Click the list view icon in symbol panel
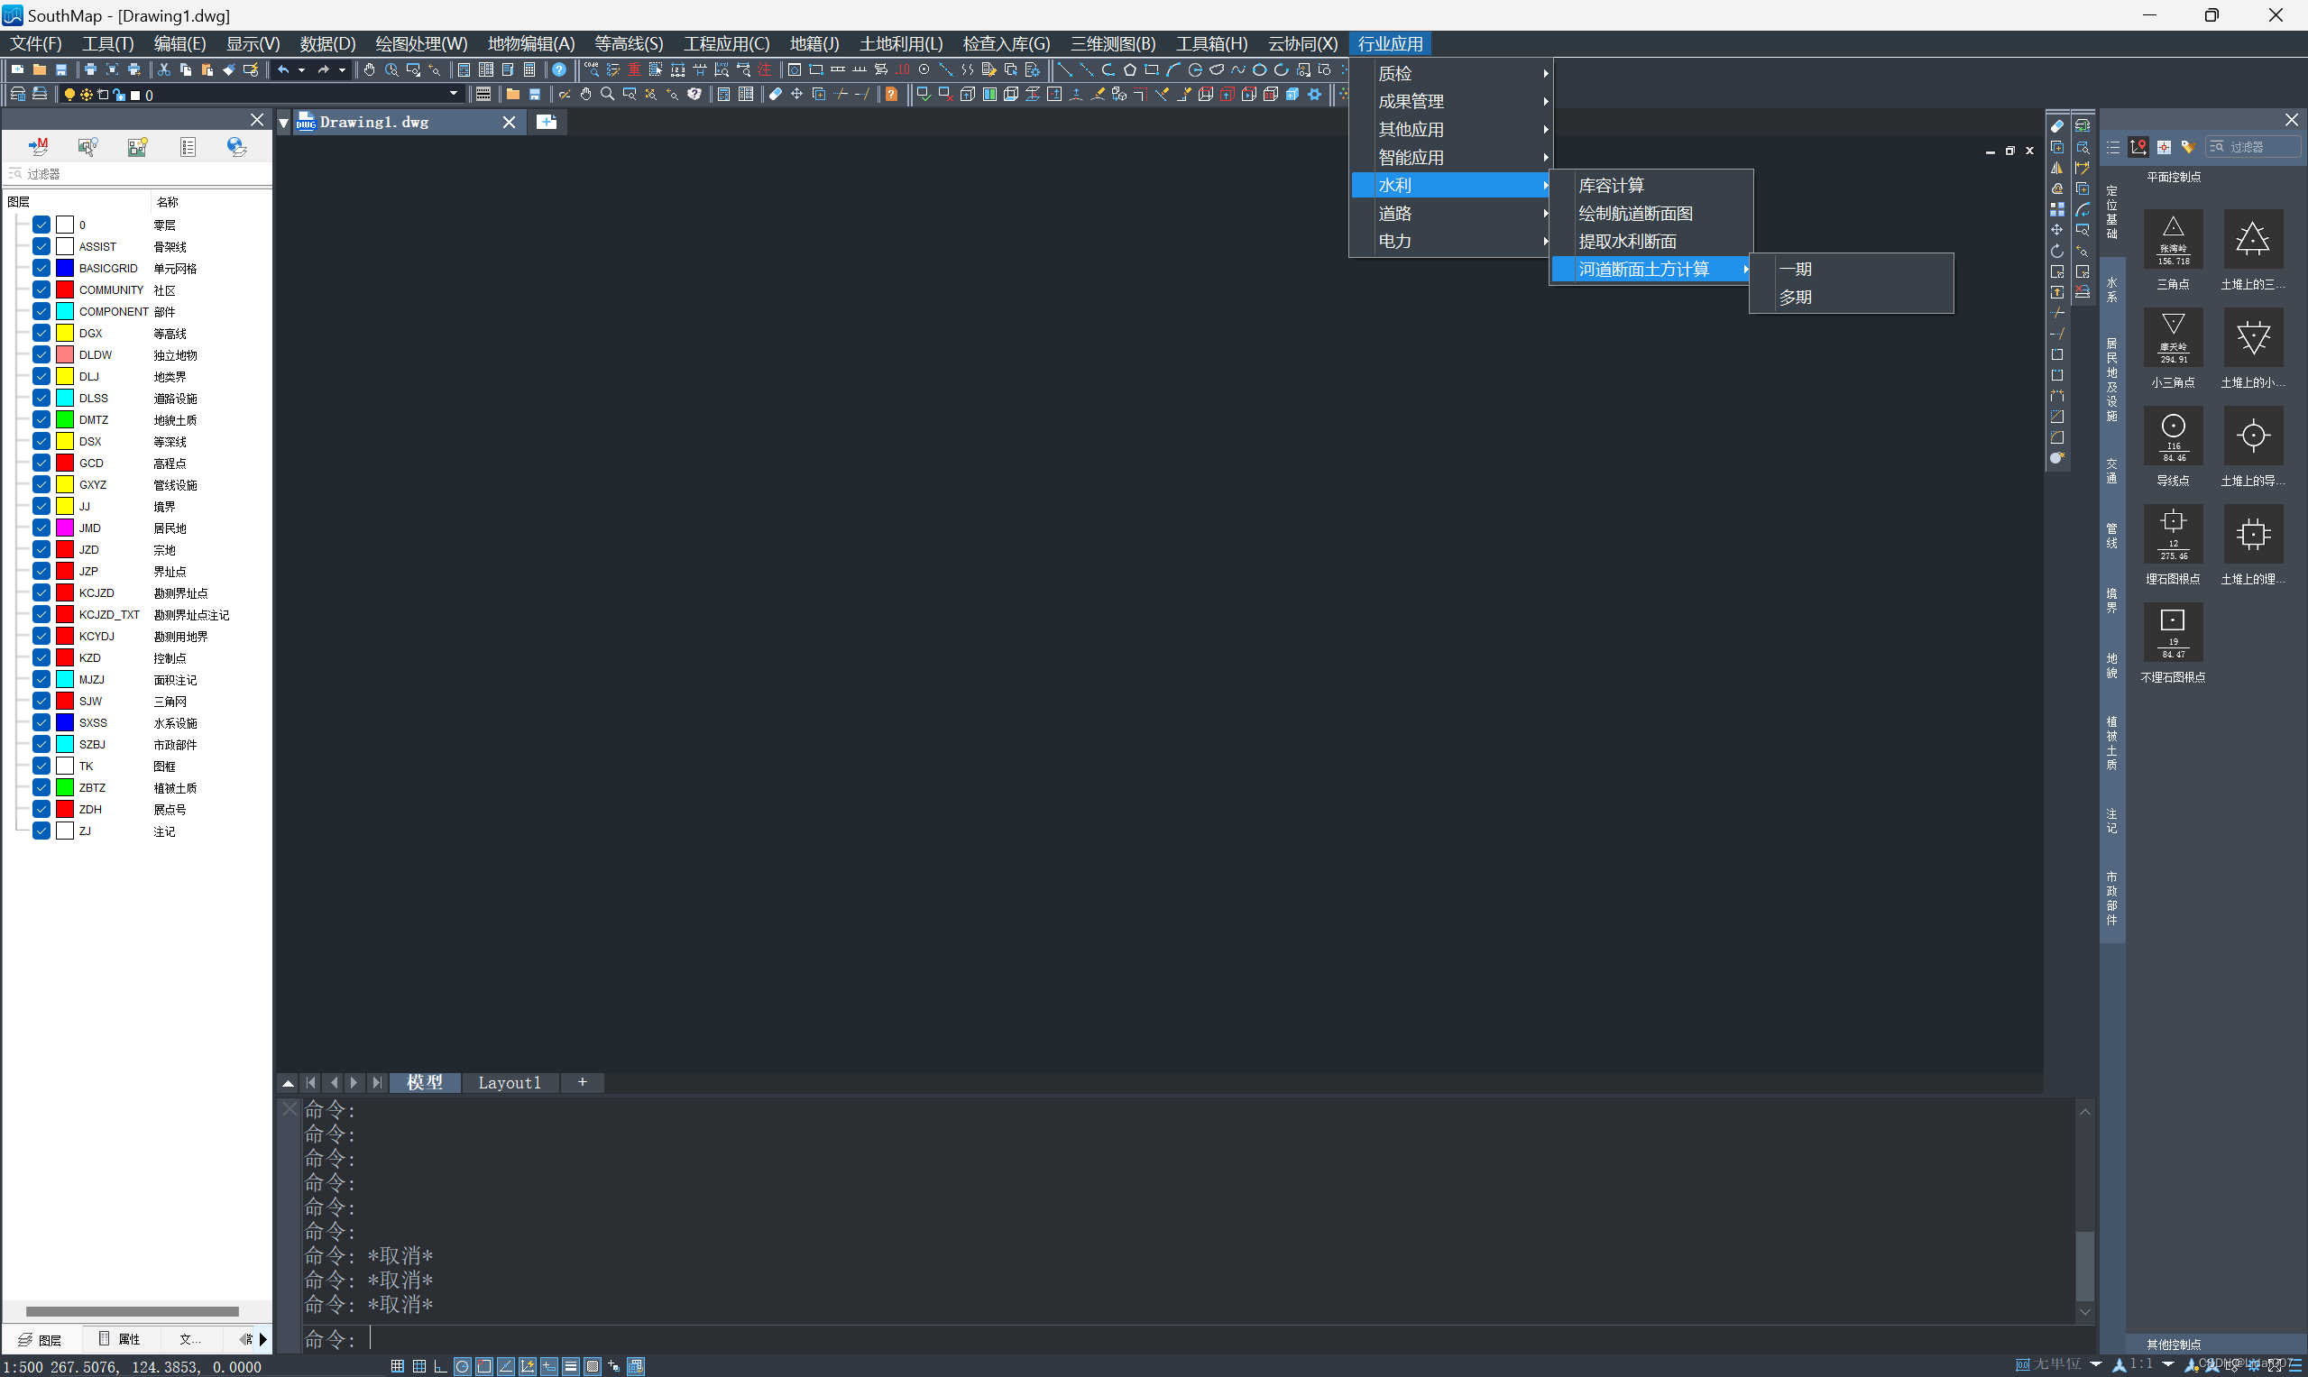The image size is (2308, 1377). point(2113,148)
